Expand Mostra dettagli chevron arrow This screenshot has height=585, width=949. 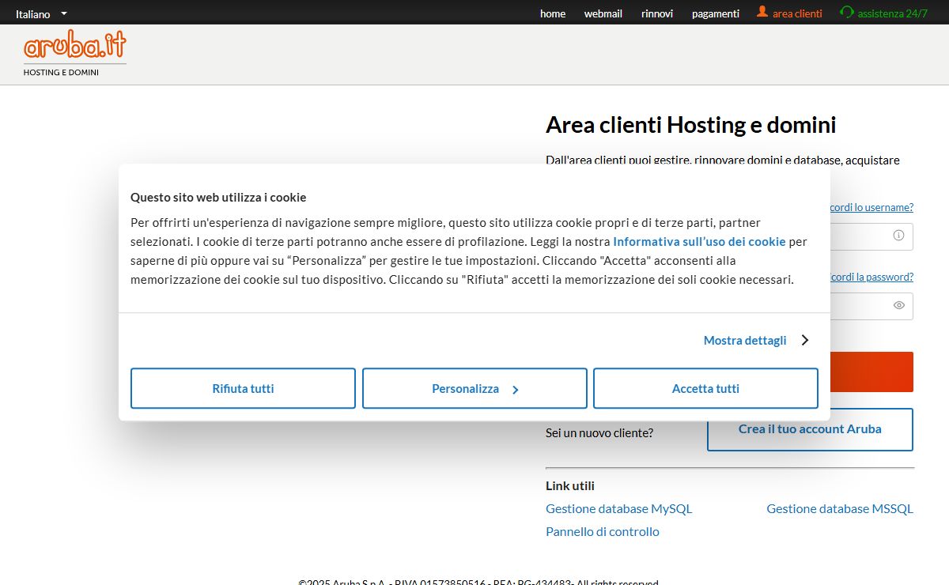pyautogui.click(x=804, y=340)
